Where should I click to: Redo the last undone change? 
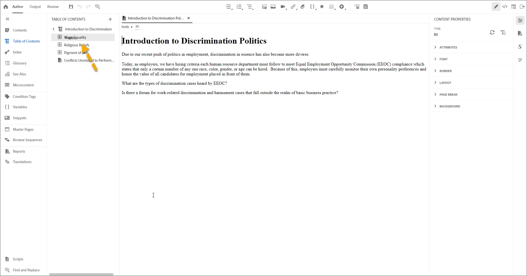pos(88,7)
